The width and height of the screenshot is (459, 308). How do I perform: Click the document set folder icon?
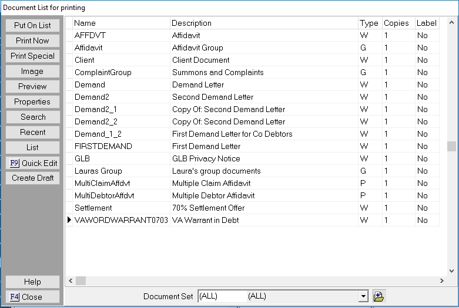[378, 296]
